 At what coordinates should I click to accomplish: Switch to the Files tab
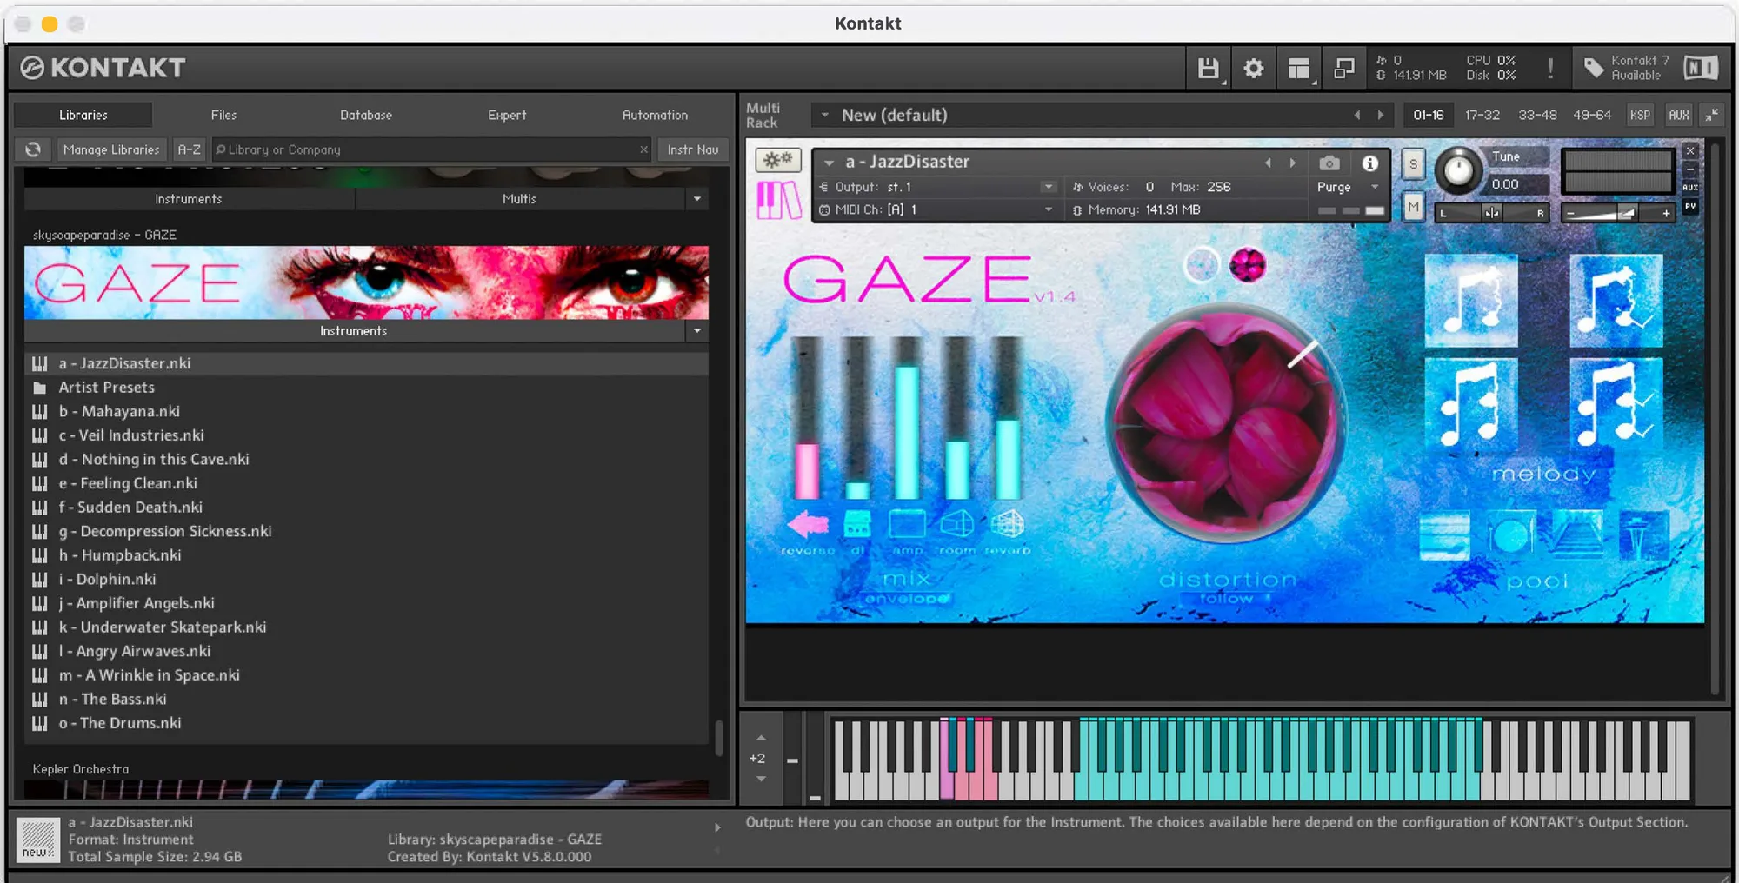223,115
